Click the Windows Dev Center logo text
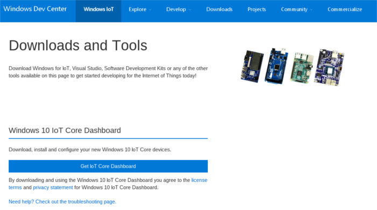Image resolution: width=377 pixels, height=210 pixels. [x=35, y=9]
